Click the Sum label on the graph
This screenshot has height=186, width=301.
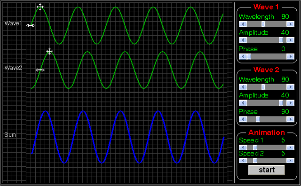pyautogui.click(x=10, y=135)
